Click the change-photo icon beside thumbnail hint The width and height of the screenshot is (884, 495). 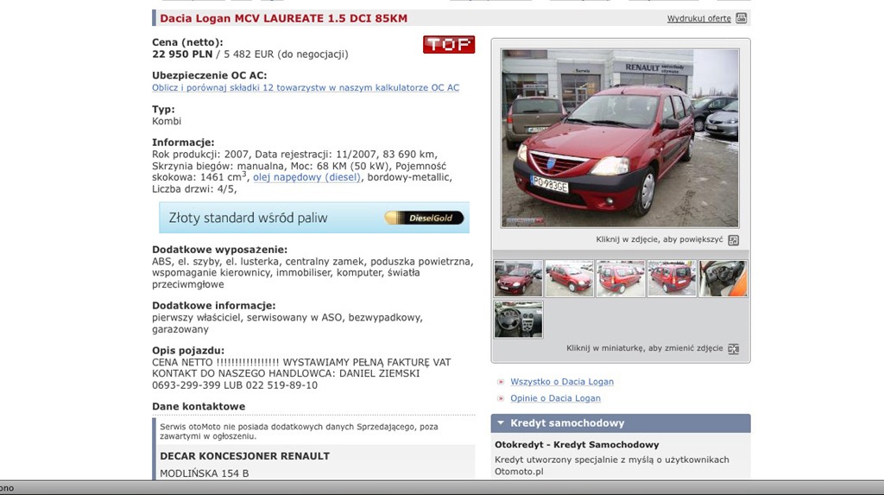tap(733, 349)
